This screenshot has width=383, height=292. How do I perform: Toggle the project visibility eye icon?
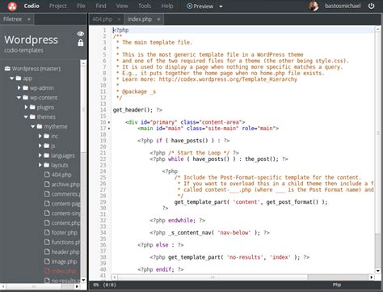81,34
